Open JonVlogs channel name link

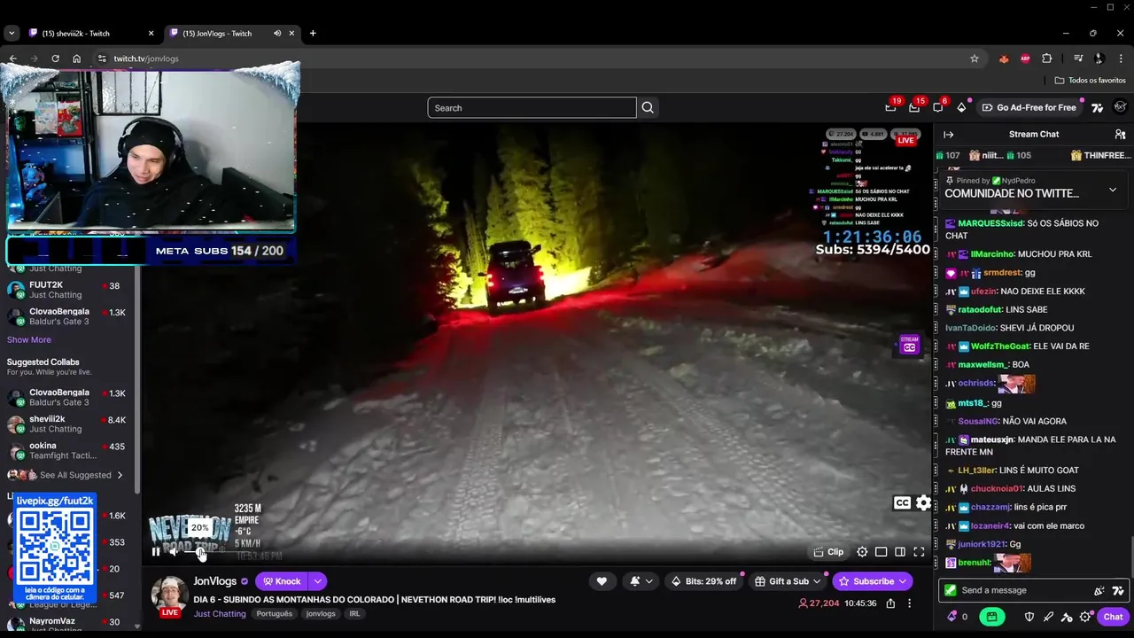[215, 581]
